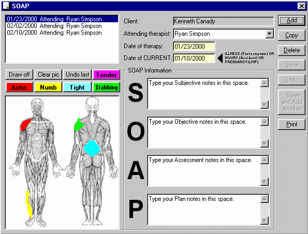Print the SOAP note
Screen dimensions: 308x234
click(x=292, y=124)
